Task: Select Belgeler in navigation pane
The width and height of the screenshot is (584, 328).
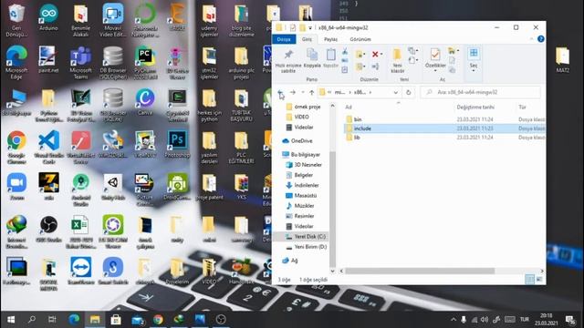Action: click(304, 175)
